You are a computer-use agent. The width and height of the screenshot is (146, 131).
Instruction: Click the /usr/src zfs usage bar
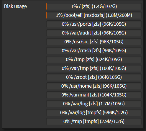(x=94, y=42)
